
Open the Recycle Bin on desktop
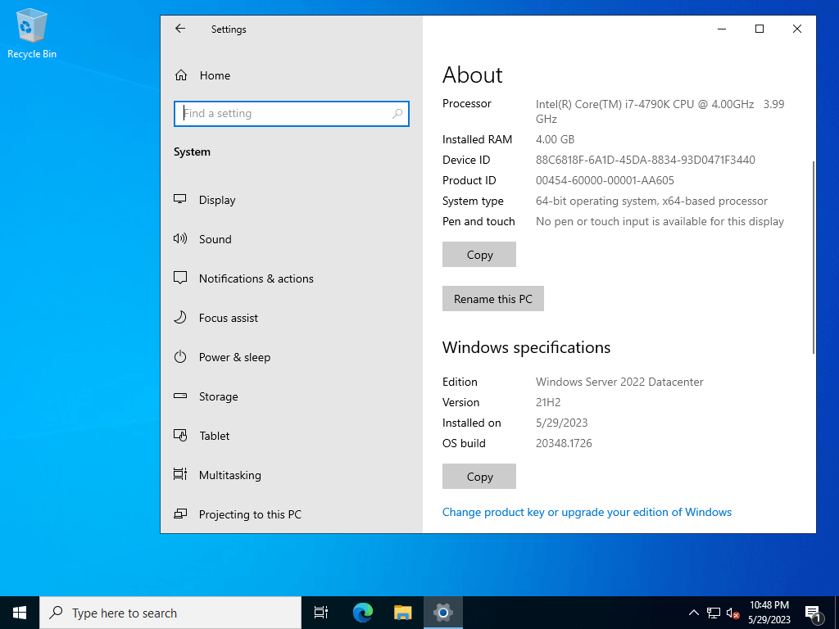tap(32, 33)
